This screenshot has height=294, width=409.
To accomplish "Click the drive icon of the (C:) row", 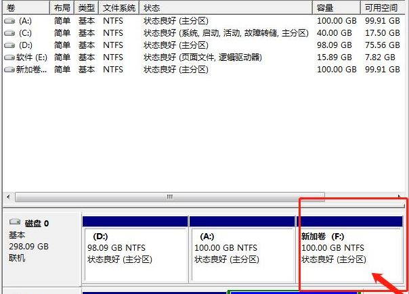I will pos(9,33).
